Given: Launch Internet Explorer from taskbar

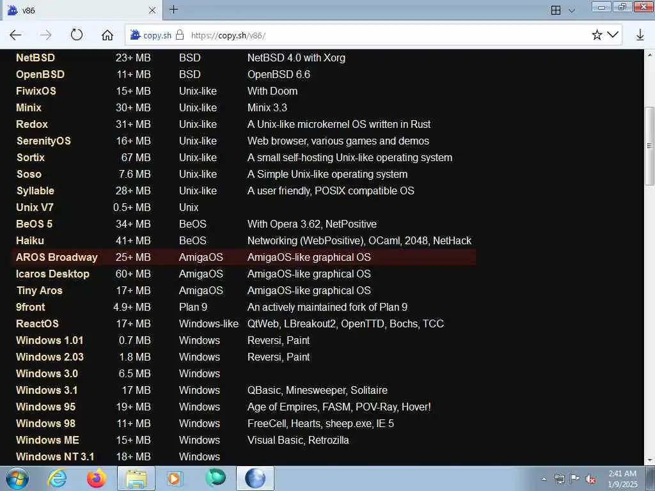Looking at the screenshot, I should 56,478.
